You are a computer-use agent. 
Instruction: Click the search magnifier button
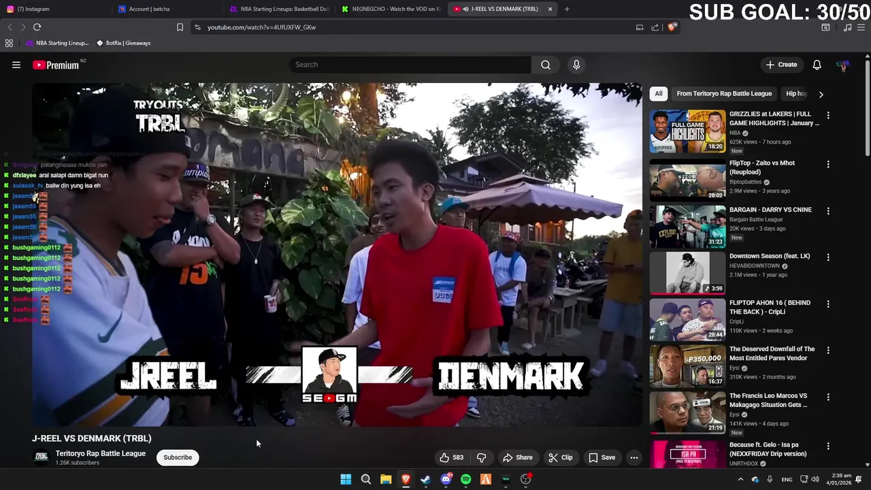(x=546, y=65)
